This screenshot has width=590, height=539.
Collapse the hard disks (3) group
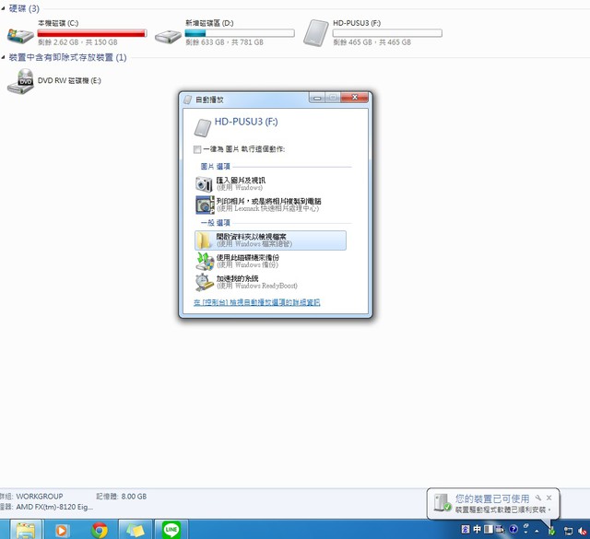[x=3, y=8]
